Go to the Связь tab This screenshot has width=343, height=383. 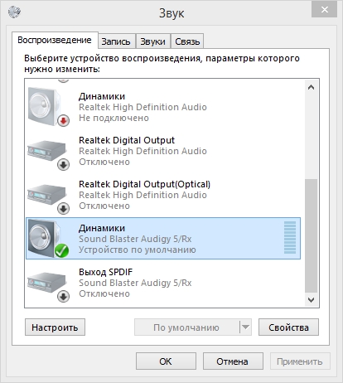pos(187,41)
